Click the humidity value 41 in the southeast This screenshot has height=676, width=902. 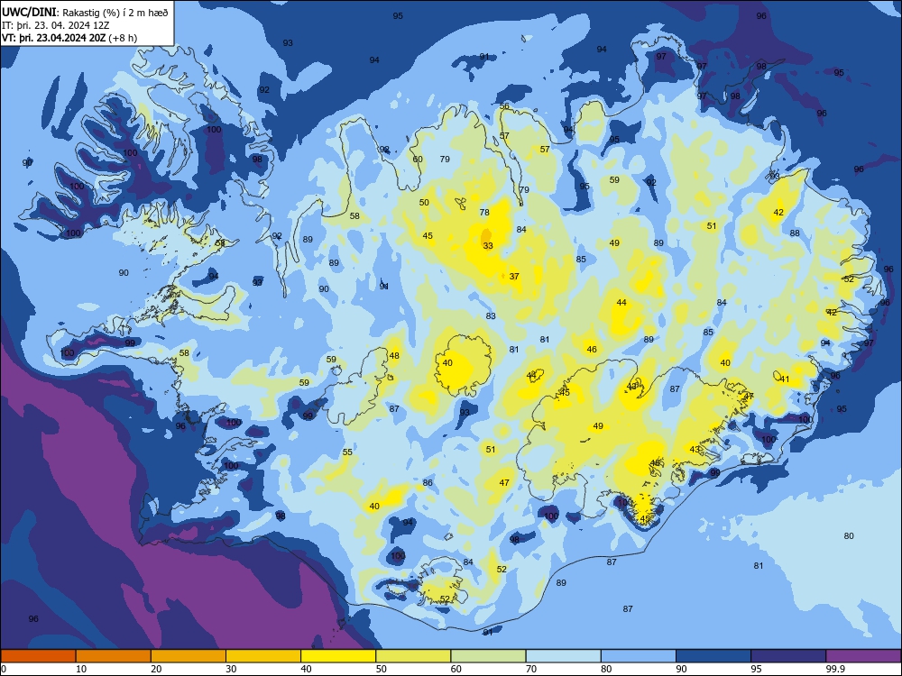coord(785,379)
